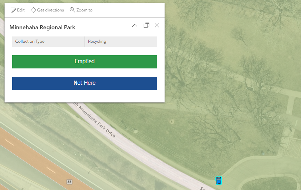301x190 pixels.
Task: Click the Minnehaha Regional Park popup title
Action: point(42,27)
